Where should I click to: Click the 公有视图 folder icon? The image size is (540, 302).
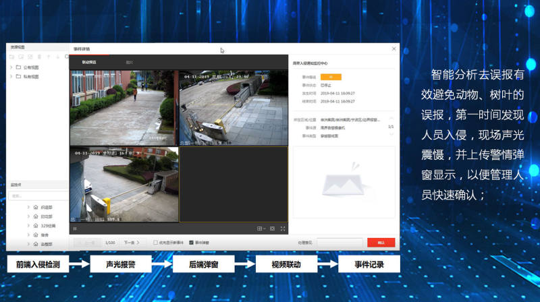tap(18, 67)
